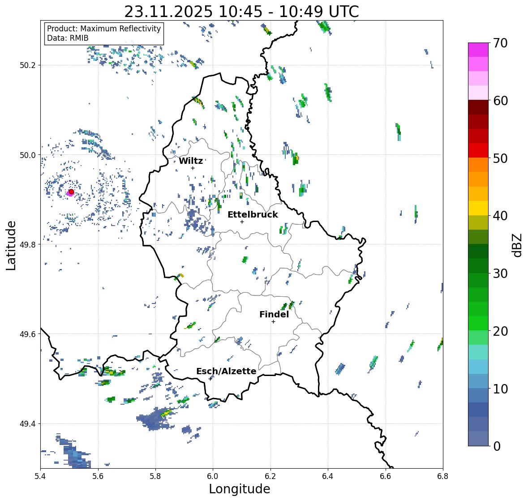This screenshot has width=528, height=500.
Task: Click the 40 tick on the colorbar
Action: (x=500, y=216)
